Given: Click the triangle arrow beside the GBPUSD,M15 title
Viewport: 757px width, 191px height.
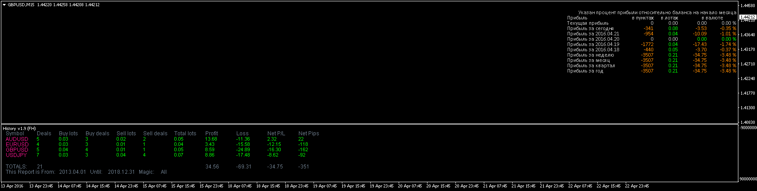Looking at the screenshot, I should pos(4,5).
